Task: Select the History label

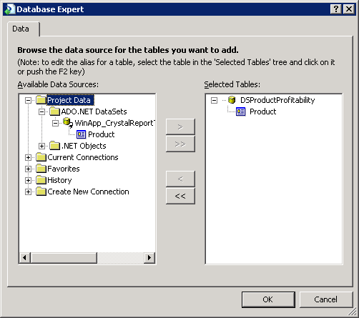Action: pyautogui.click(x=59, y=180)
